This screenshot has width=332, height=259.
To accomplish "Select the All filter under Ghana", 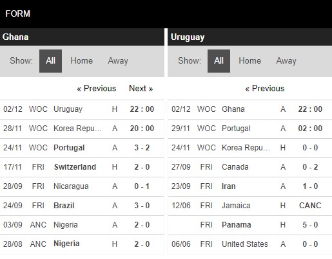I will pyautogui.click(x=50, y=61).
